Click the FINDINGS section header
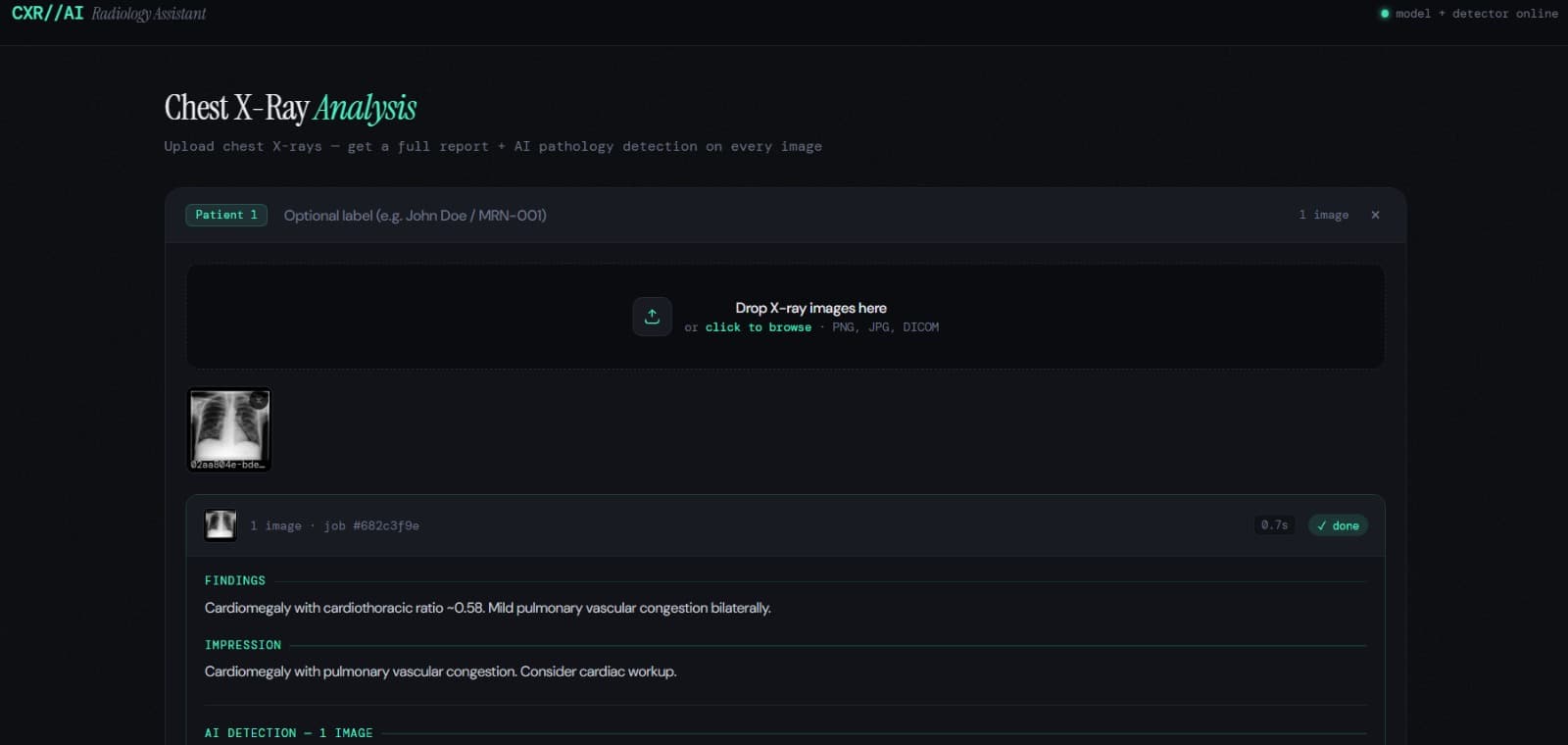Image resolution: width=1568 pixels, height=745 pixels. tap(234, 580)
